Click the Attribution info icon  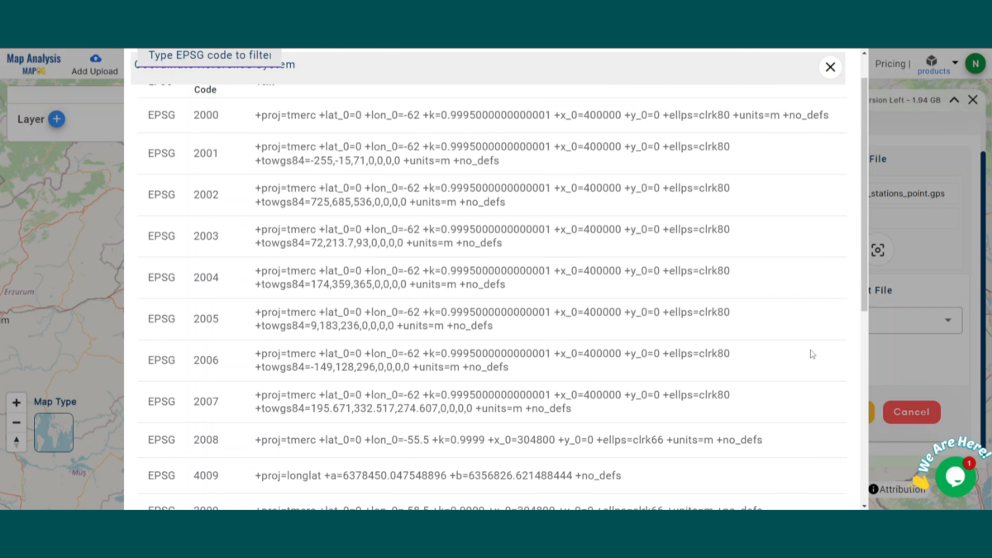coord(875,489)
